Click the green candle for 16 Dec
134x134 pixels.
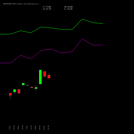[x=23, y=84]
